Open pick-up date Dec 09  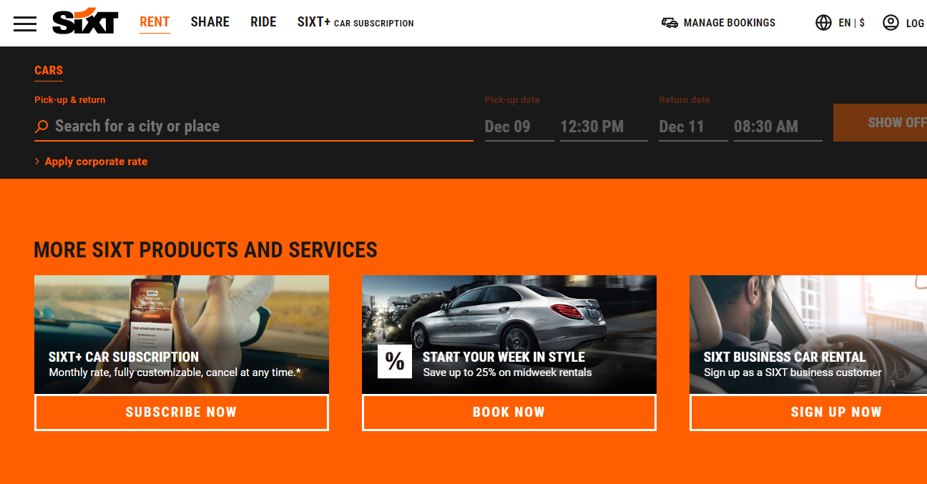point(519,127)
